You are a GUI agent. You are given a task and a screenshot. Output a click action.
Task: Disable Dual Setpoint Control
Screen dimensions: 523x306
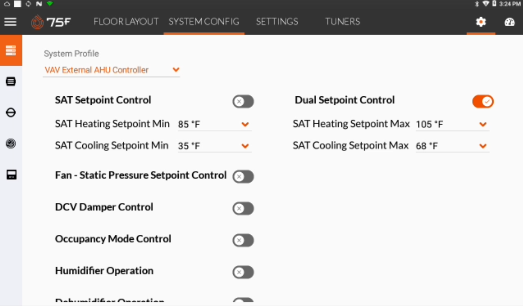pyautogui.click(x=483, y=101)
